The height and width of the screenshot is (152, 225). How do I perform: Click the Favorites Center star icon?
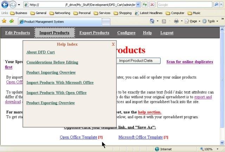click(4, 21)
